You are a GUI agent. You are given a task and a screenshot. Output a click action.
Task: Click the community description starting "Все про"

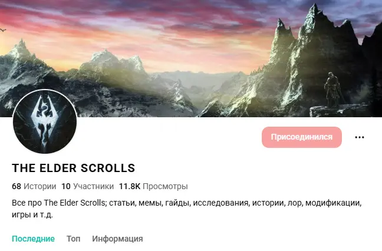pos(187,209)
